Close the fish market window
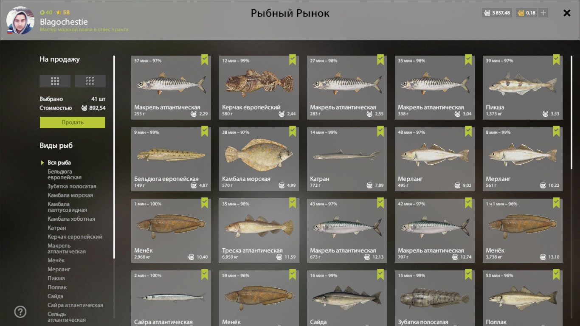Screen dimensions: 580x326 (x=567, y=13)
